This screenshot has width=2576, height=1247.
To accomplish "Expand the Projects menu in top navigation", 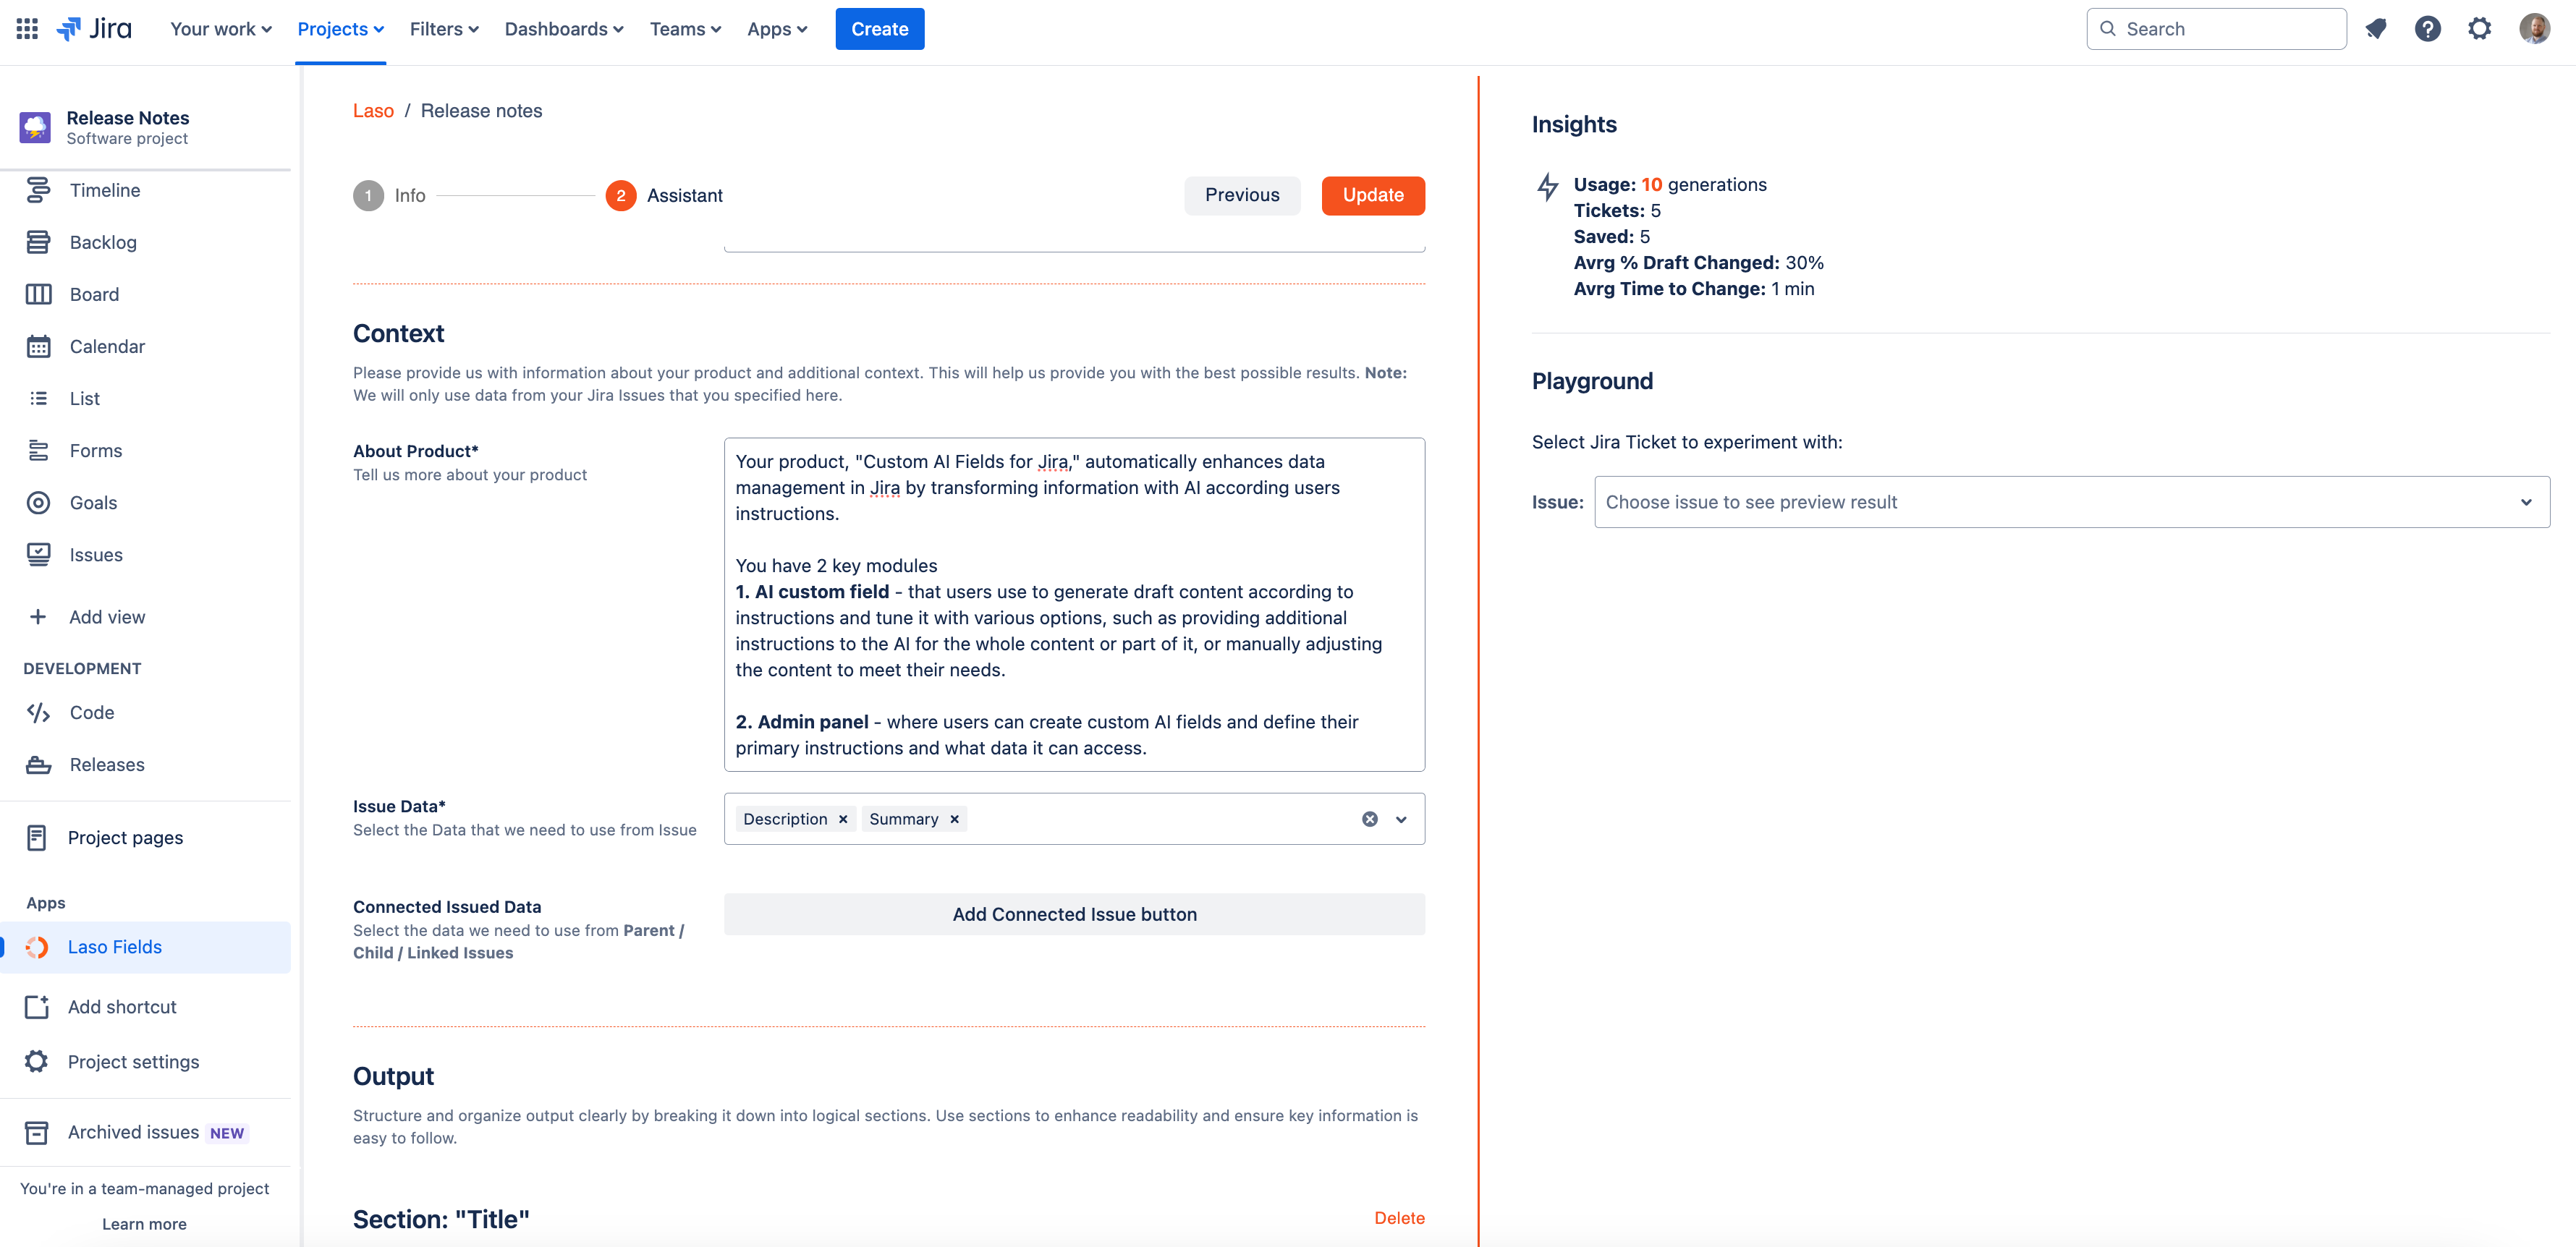I will [x=340, y=29].
